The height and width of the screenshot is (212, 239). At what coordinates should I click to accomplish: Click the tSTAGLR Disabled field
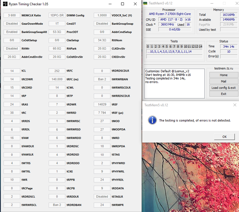click(102, 196)
